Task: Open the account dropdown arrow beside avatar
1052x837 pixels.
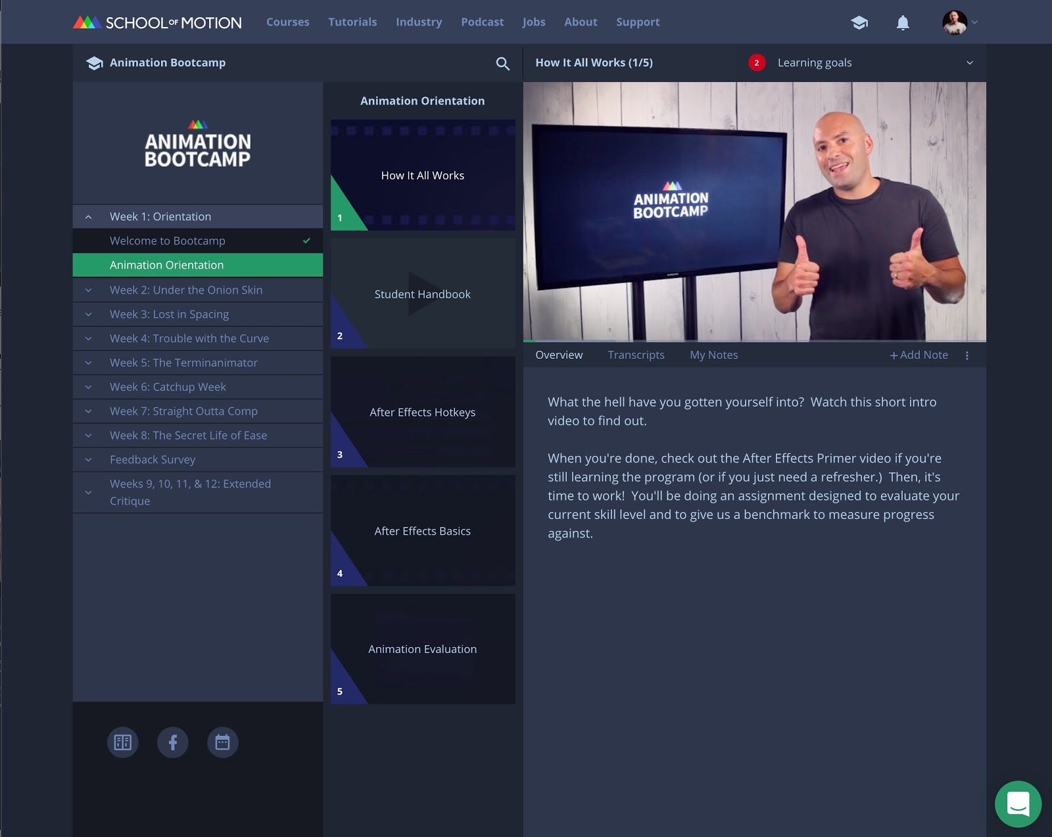Action: [974, 22]
